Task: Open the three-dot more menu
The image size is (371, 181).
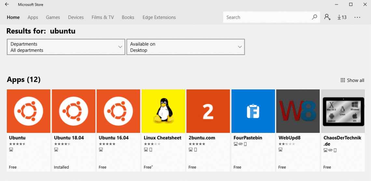Action: click(357, 17)
